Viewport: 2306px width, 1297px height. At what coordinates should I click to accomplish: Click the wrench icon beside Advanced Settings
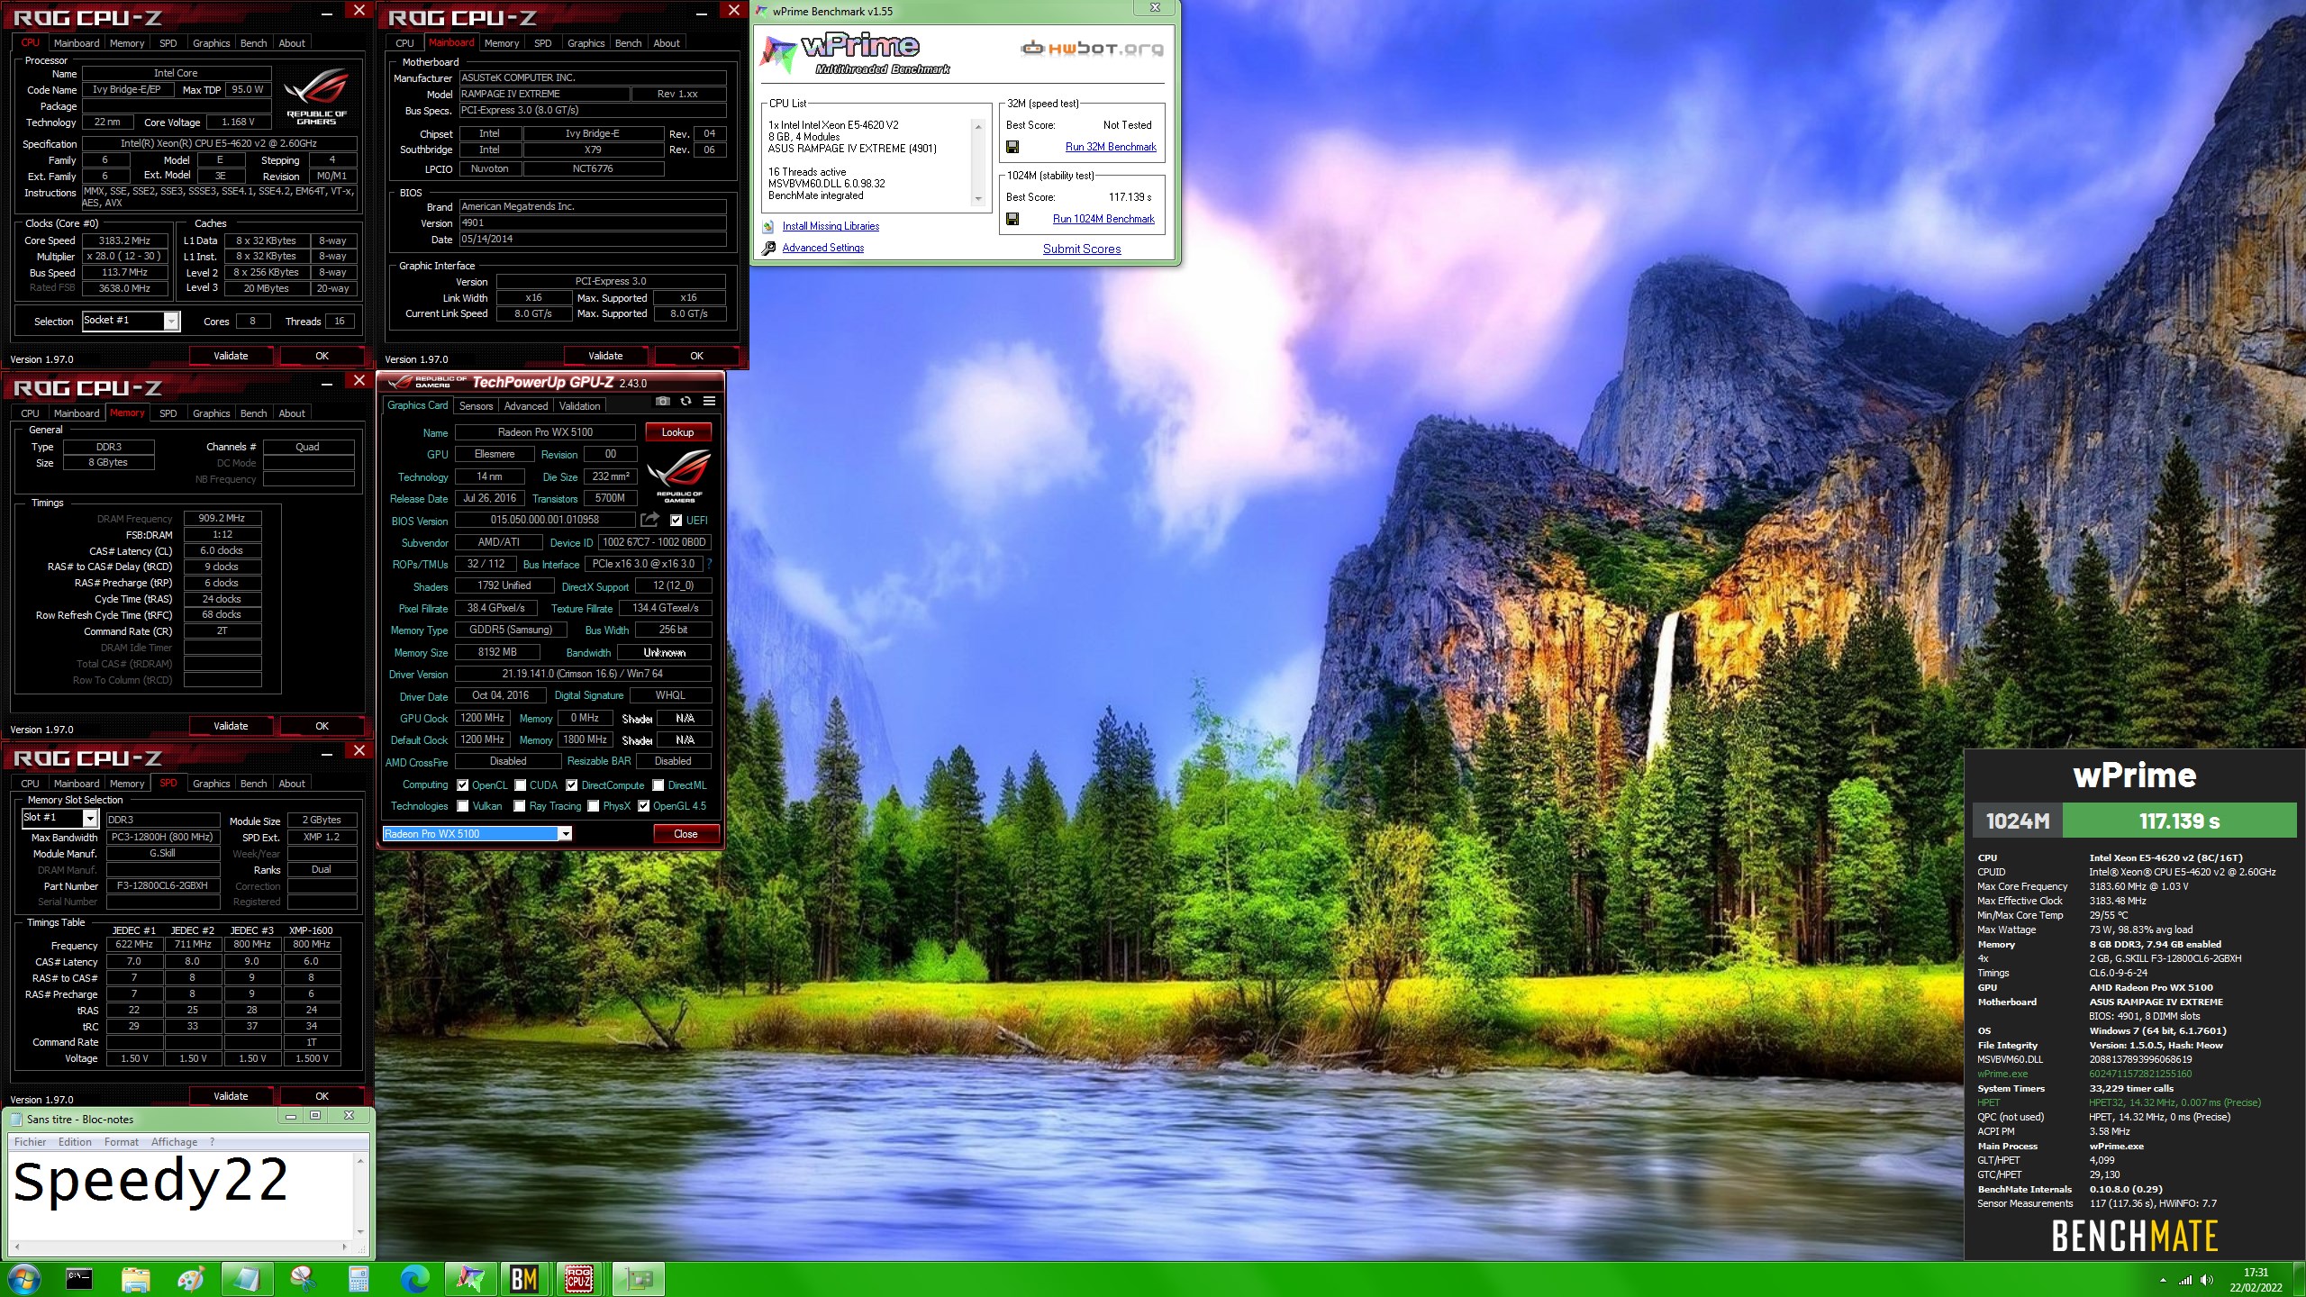click(768, 248)
